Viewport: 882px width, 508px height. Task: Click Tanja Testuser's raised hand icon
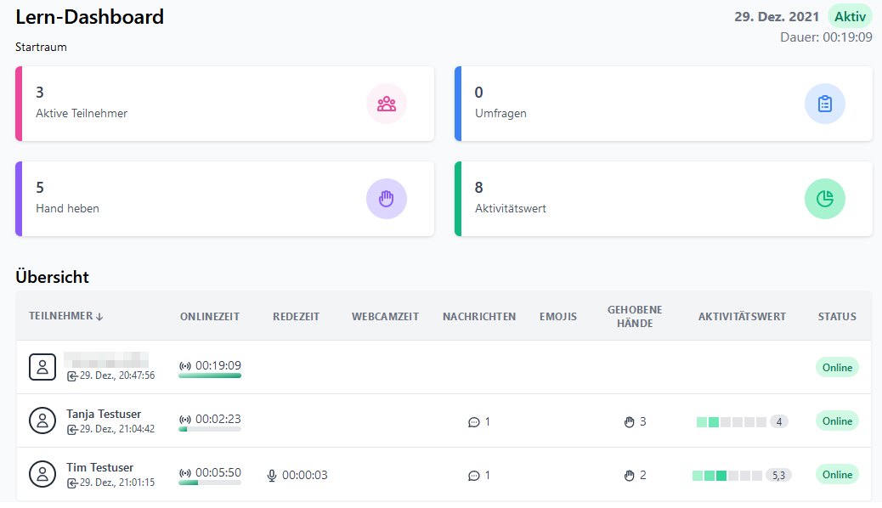click(x=630, y=421)
